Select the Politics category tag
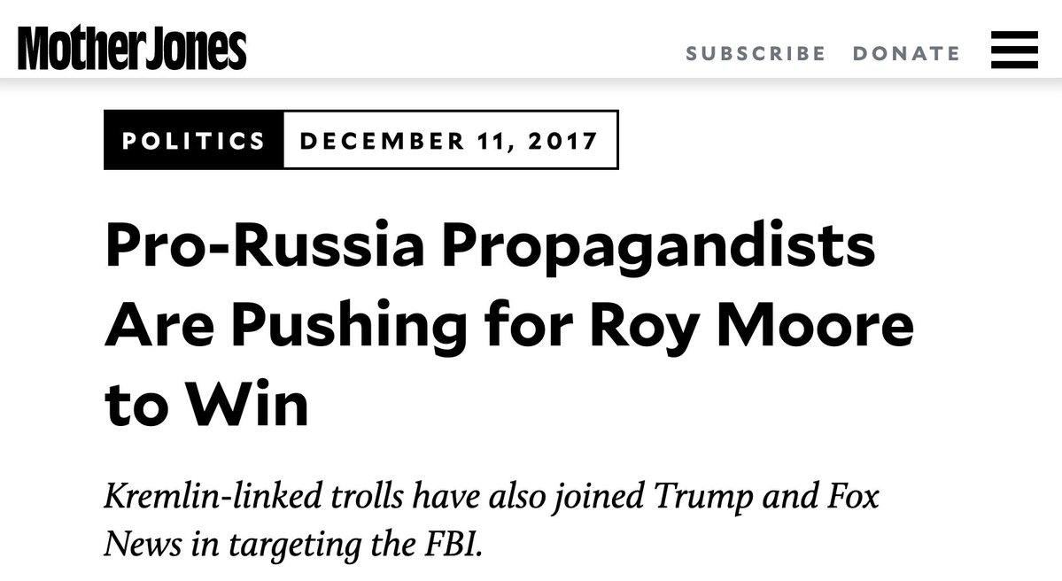 point(194,141)
